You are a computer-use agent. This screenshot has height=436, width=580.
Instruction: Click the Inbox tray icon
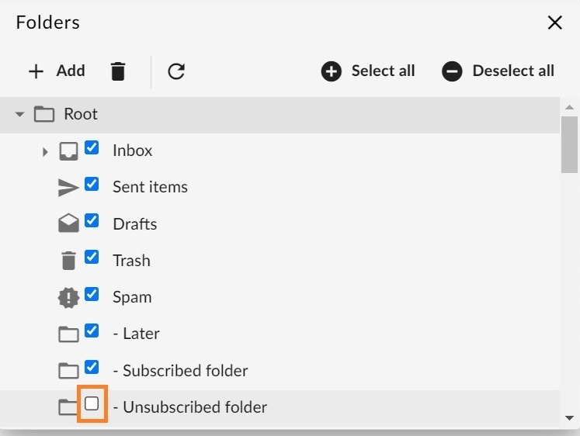point(68,151)
